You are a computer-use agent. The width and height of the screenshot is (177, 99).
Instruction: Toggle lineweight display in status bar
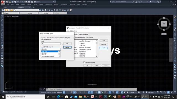(x=96, y=92)
